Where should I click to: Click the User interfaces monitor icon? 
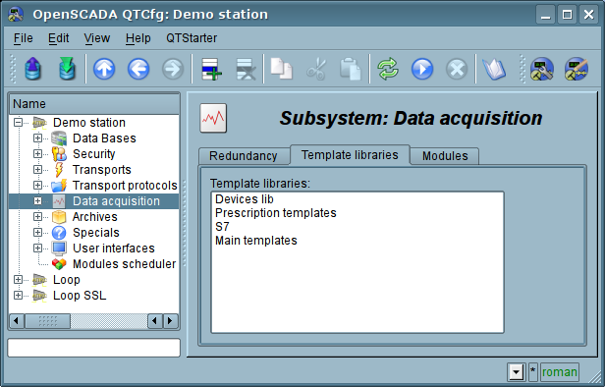click(59, 249)
